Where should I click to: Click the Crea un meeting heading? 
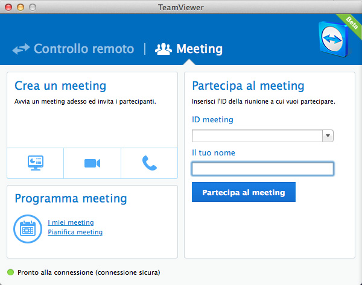pos(60,86)
